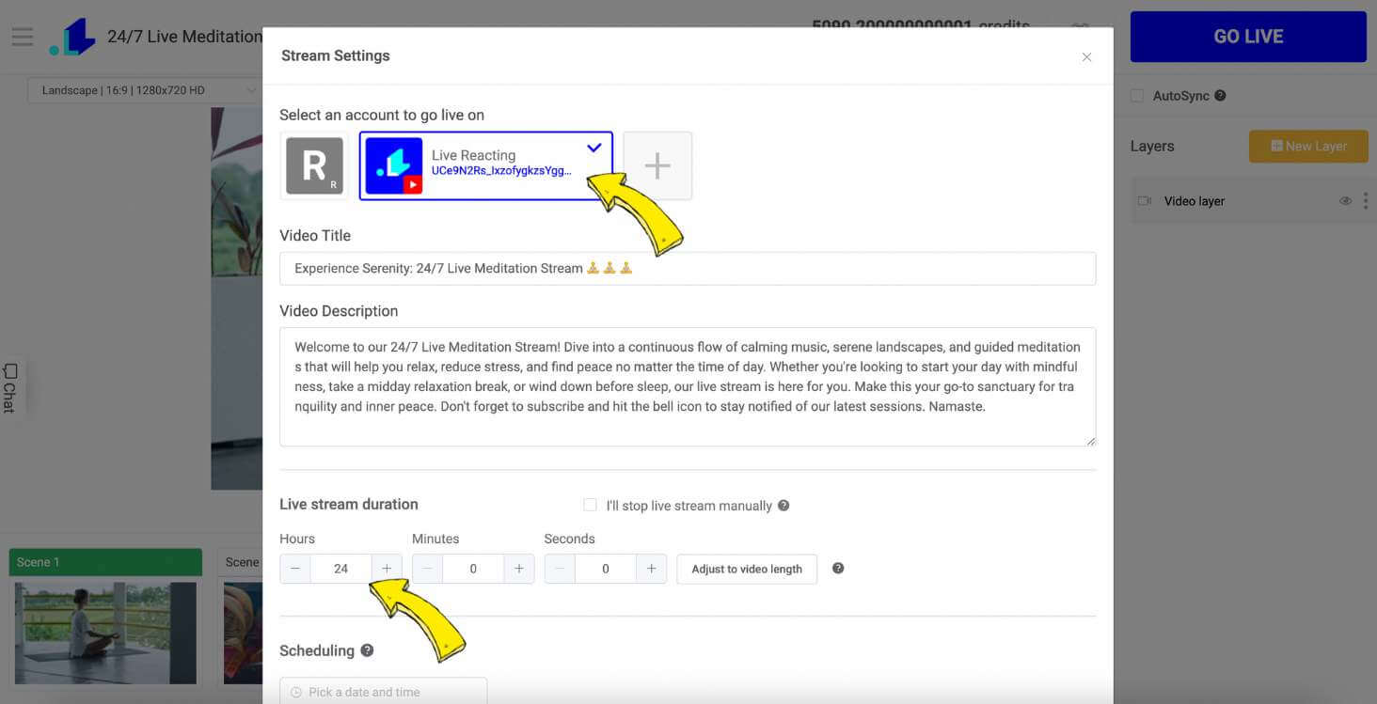1377x704 pixels.
Task: Click the Seconds value field
Action: (605, 569)
